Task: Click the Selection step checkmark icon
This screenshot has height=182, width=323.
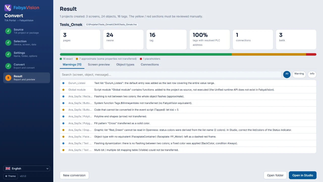Action: pyautogui.click(x=8, y=43)
